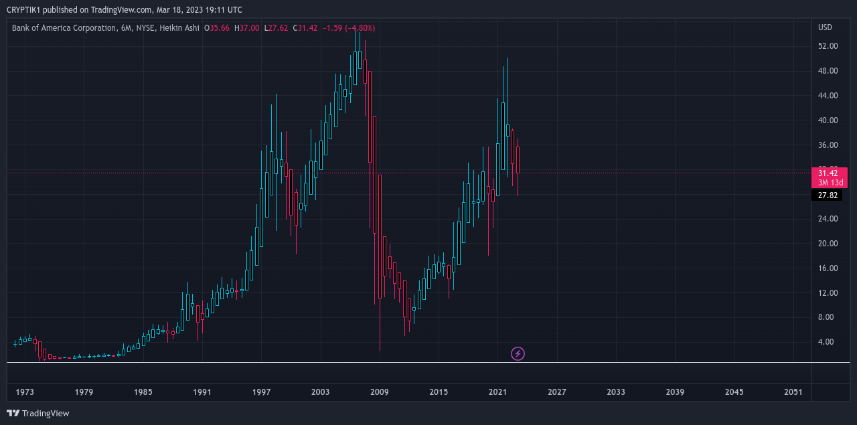Click the 2045 label on time axis
The height and width of the screenshot is (425, 857).
tap(734, 392)
